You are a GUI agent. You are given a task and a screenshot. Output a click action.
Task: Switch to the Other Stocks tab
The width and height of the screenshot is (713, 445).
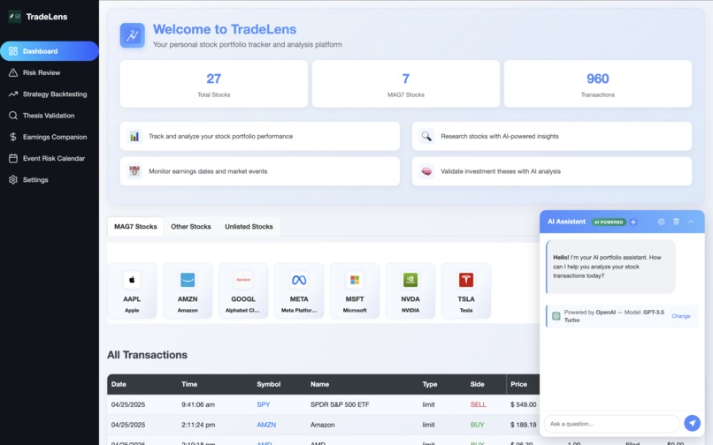click(x=191, y=227)
